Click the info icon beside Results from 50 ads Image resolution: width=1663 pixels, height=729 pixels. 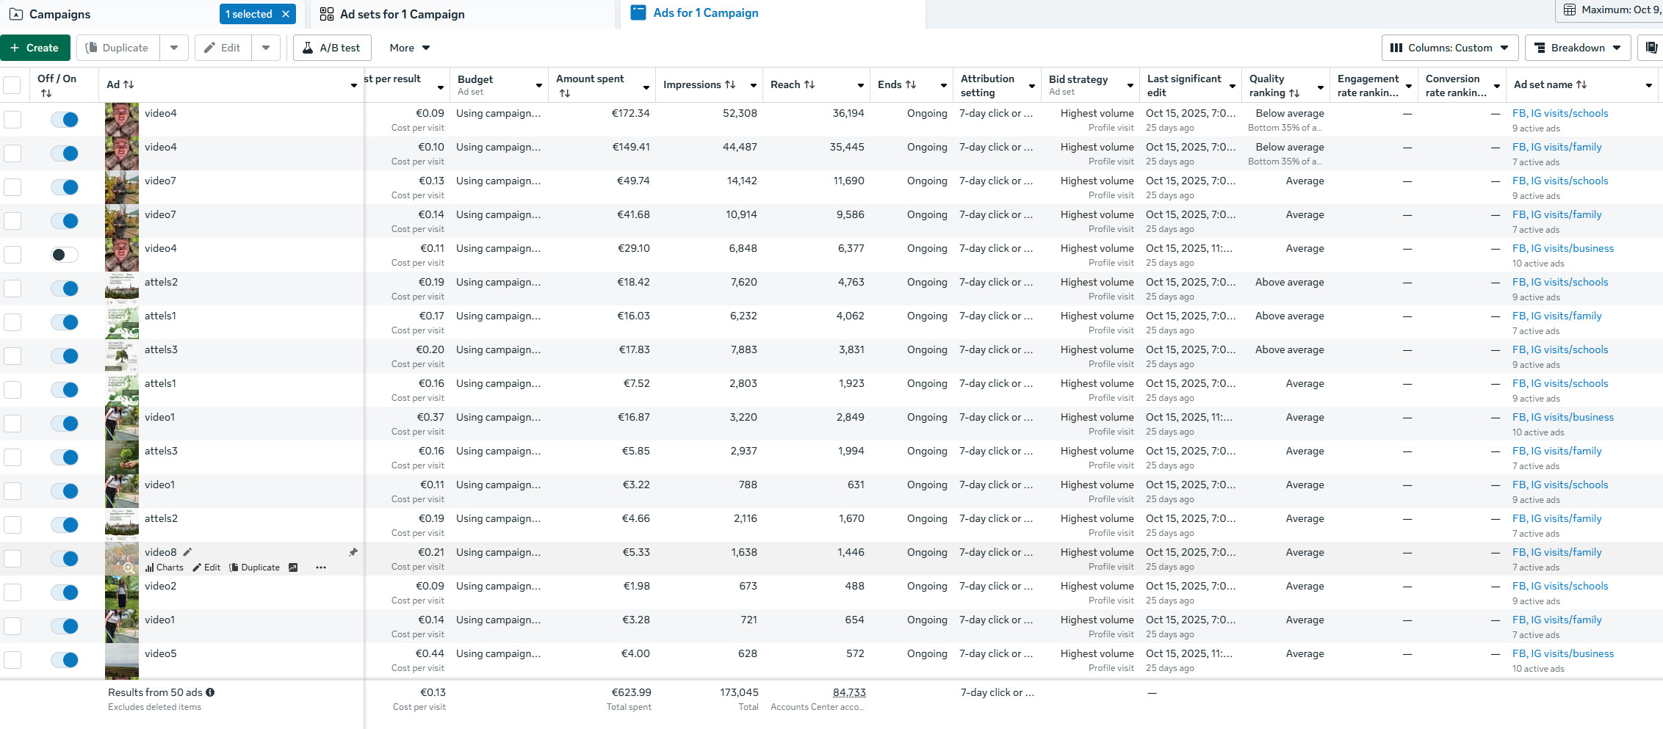tap(210, 692)
